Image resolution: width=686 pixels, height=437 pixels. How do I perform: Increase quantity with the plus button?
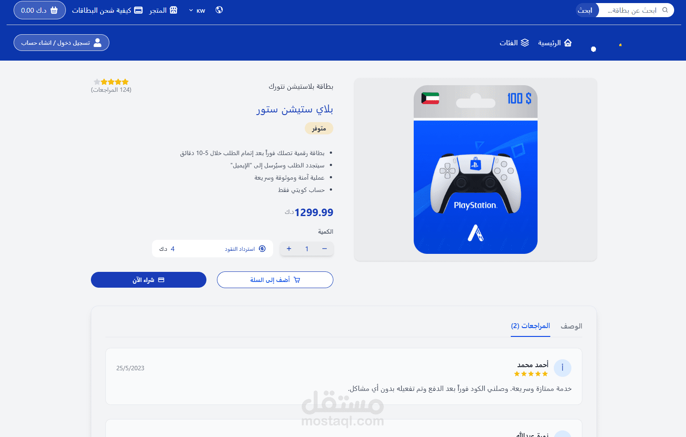tap(289, 249)
